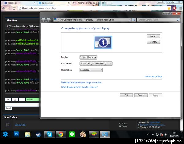Refresh the Control Panel address bar

134,20
